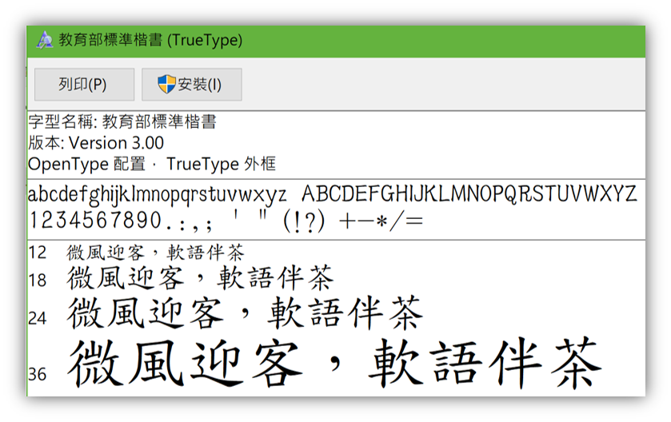
Task: Click the digits sample 1234567890
Action: (x=95, y=221)
